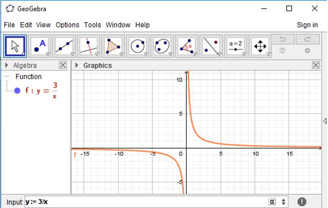Select the Ellipse conic tool
Image resolution: width=328 pixels, height=208 pixels.
point(162,46)
